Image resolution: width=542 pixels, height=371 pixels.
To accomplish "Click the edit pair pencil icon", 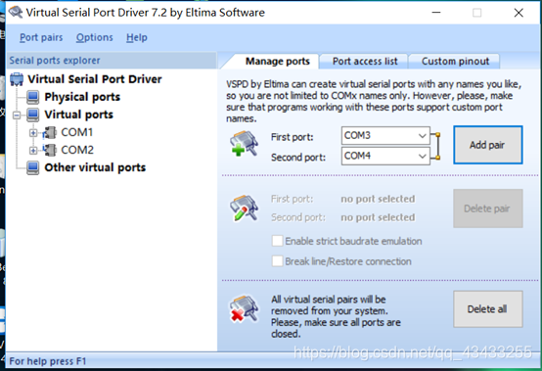I will click(244, 208).
